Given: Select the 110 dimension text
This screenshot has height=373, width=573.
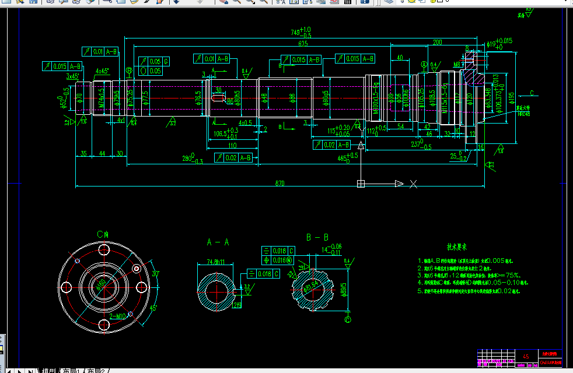Looking at the screenshot, I should click(232, 145).
